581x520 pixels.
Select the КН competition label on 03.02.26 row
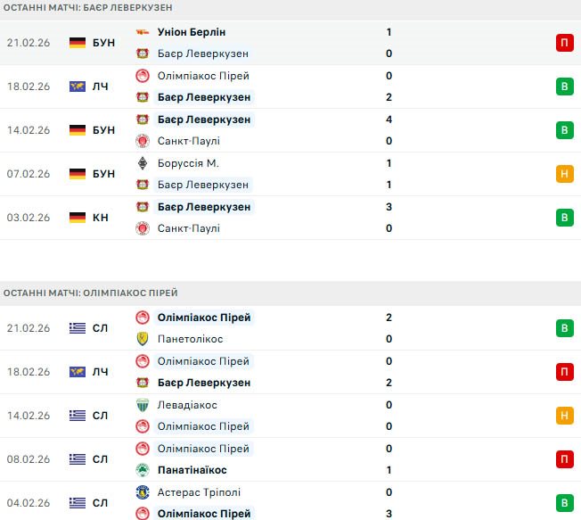tap(101, 218)
